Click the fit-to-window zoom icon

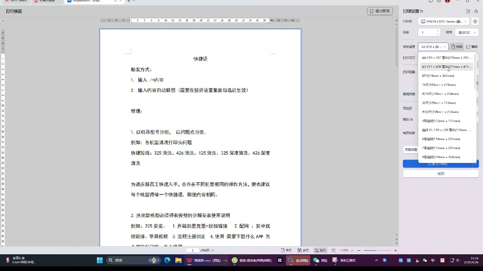tap(333, 250)
